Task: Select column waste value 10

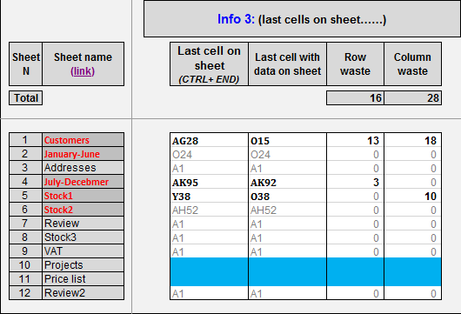Action: pyautogui.click(x=412, y=196)
